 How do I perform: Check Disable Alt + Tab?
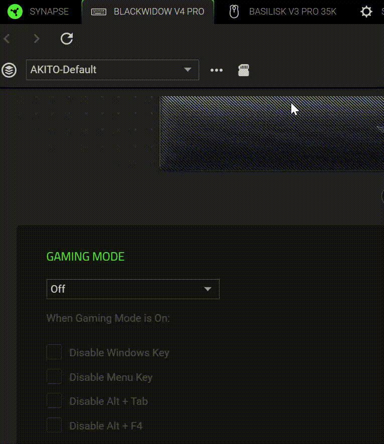pos(54,400)
